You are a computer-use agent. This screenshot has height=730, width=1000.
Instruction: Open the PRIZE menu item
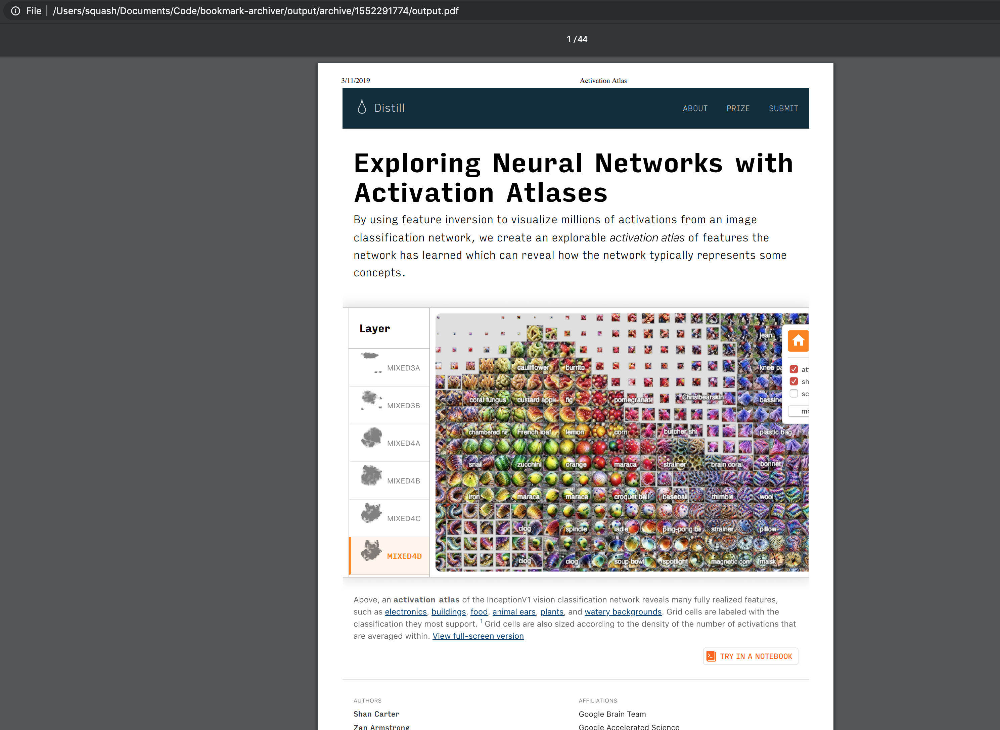(737, 108)
